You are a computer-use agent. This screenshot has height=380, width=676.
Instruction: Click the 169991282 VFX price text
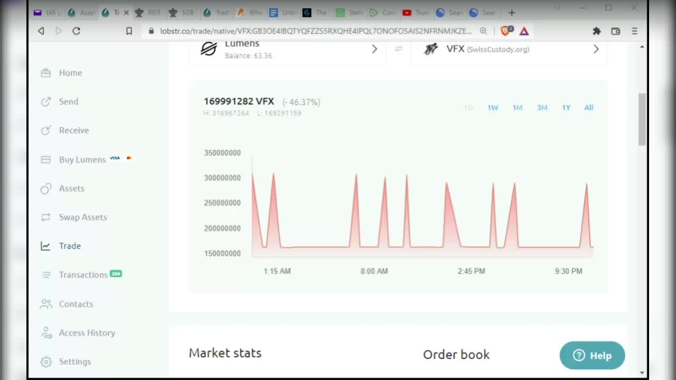239,101
